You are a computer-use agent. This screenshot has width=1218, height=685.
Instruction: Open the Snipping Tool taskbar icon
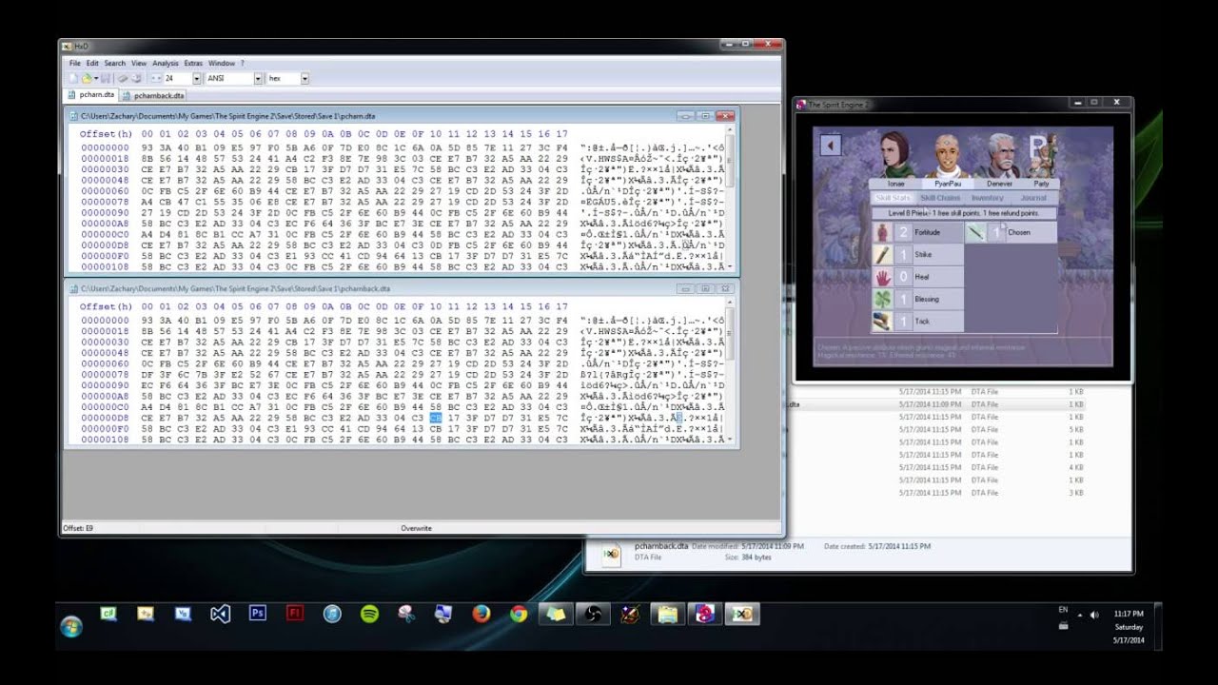(x=406, y=614)
